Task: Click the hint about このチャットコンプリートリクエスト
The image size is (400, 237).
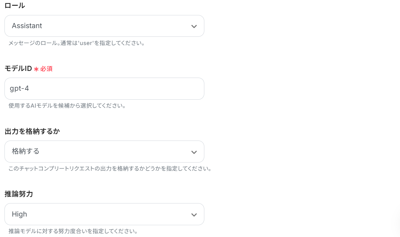Action: click(110, 168)
